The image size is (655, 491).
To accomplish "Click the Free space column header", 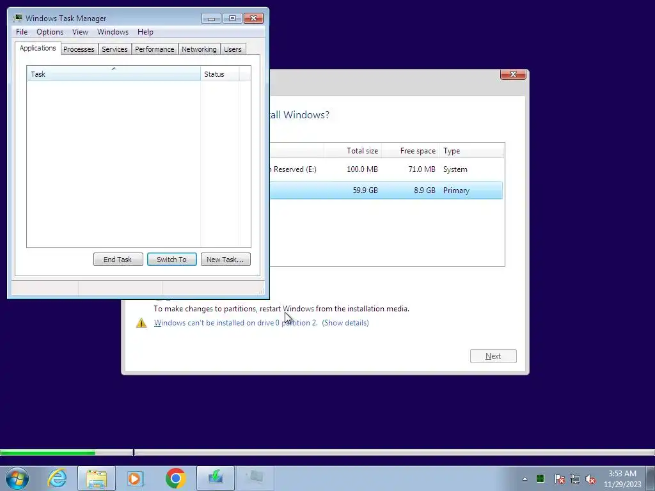I will [410, 151].
